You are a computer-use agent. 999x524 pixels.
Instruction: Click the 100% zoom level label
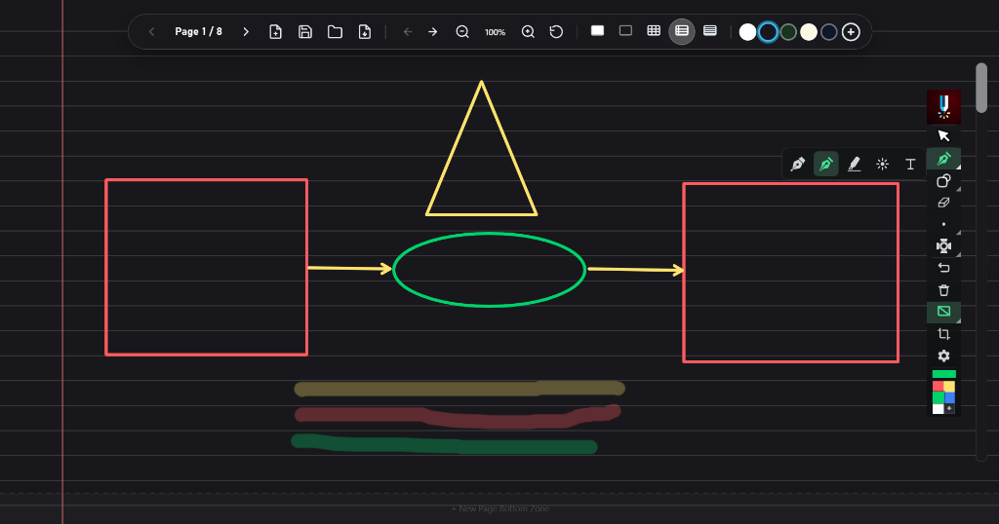click(x=495, y=32)
